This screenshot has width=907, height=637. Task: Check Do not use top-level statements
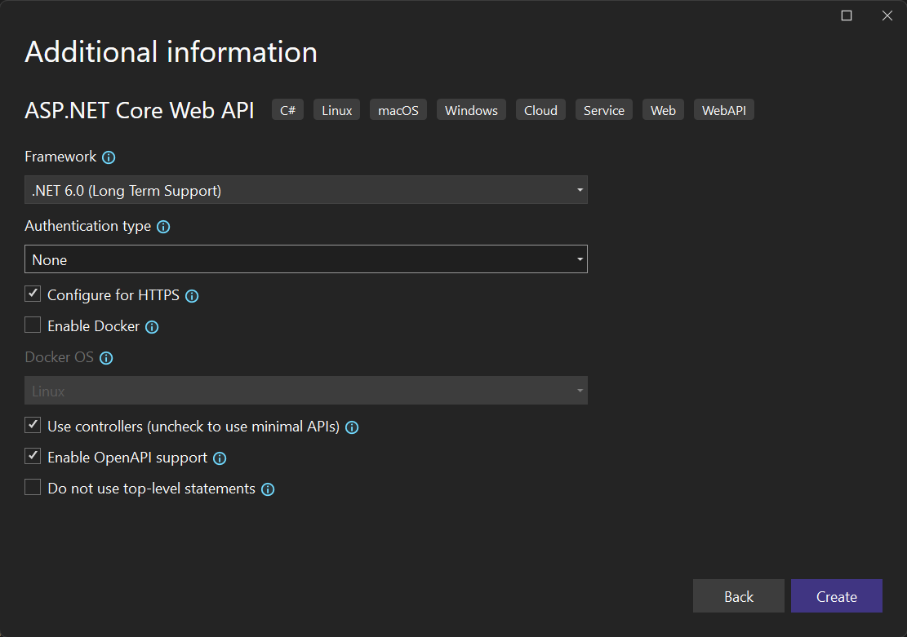tap(33, 488)
